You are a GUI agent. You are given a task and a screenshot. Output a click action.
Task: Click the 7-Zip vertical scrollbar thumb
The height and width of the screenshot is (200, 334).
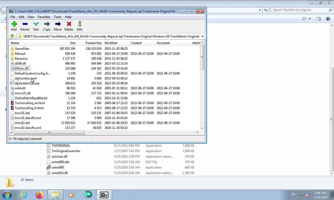click(x=202, y=57)
